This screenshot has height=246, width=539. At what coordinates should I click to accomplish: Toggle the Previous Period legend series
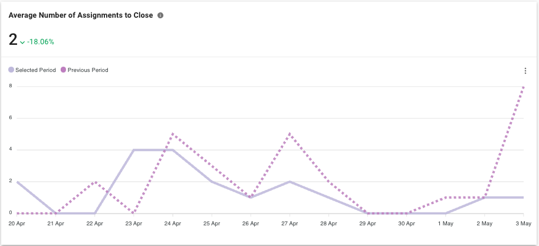88,70
